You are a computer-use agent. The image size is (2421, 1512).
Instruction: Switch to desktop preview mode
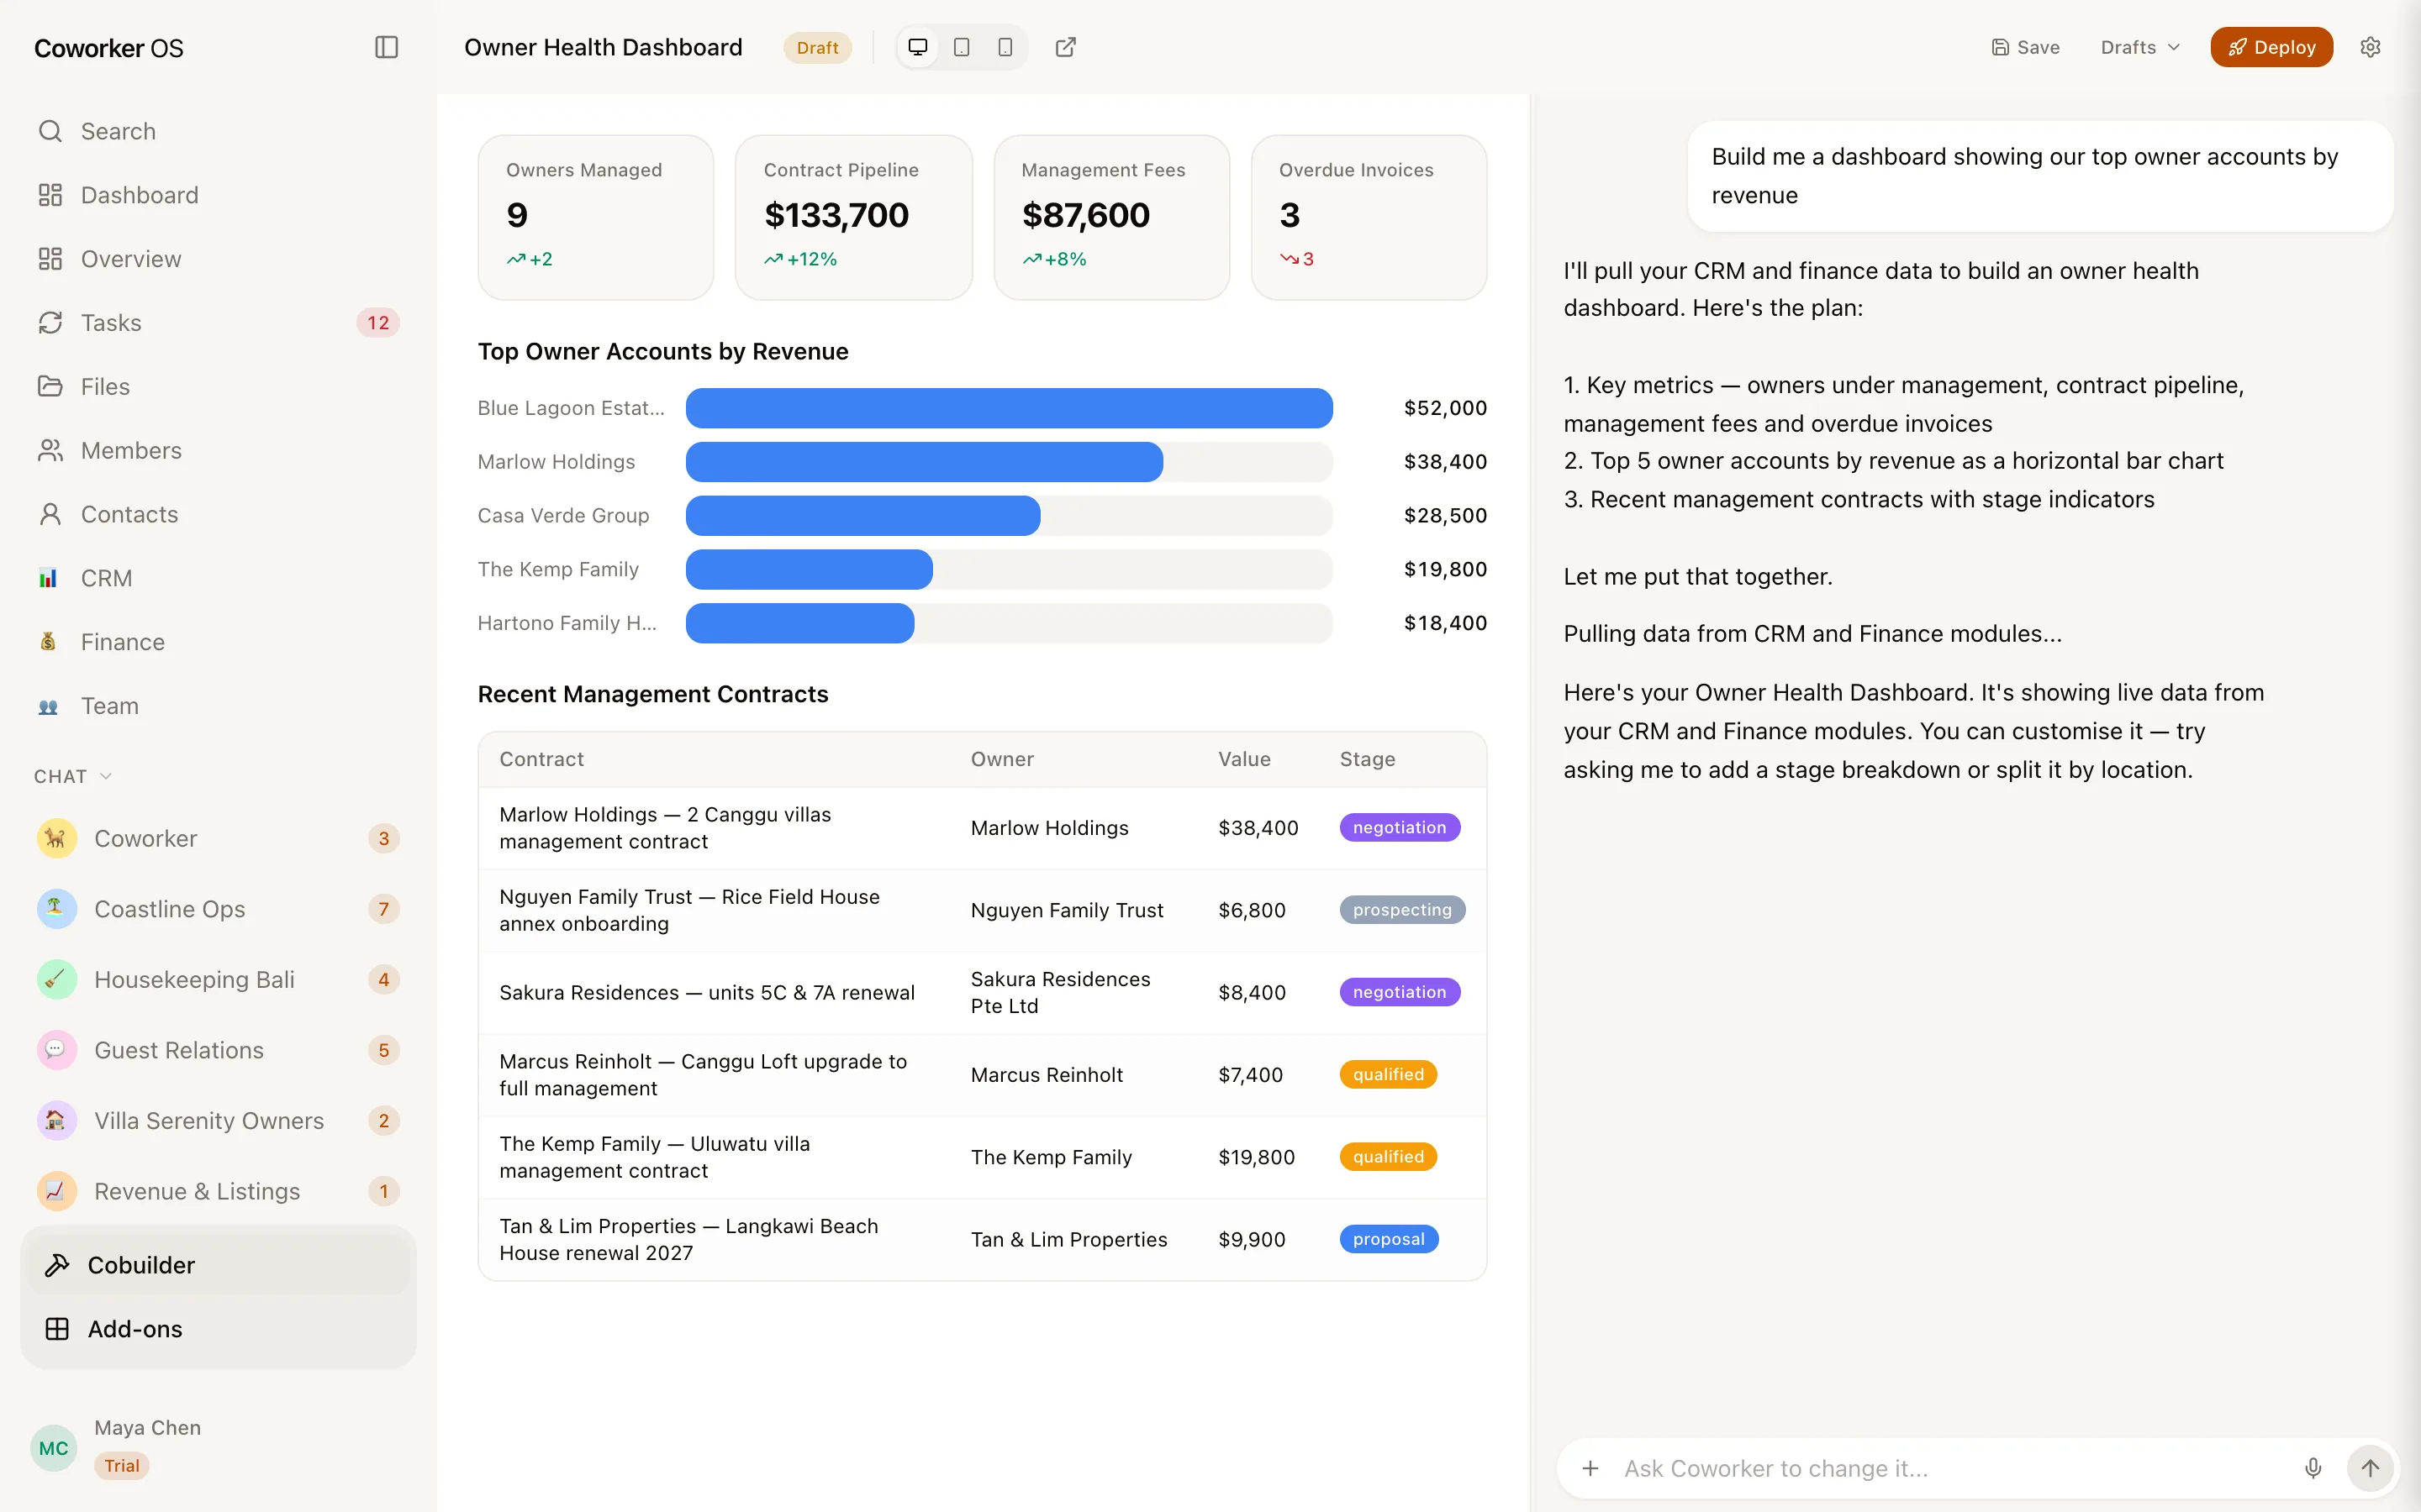pyautogui.click(x=917, y=47)
